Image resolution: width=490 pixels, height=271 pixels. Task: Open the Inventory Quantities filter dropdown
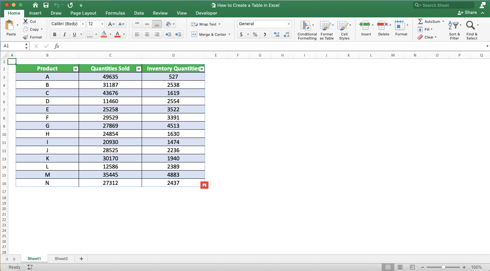[202, 69]
